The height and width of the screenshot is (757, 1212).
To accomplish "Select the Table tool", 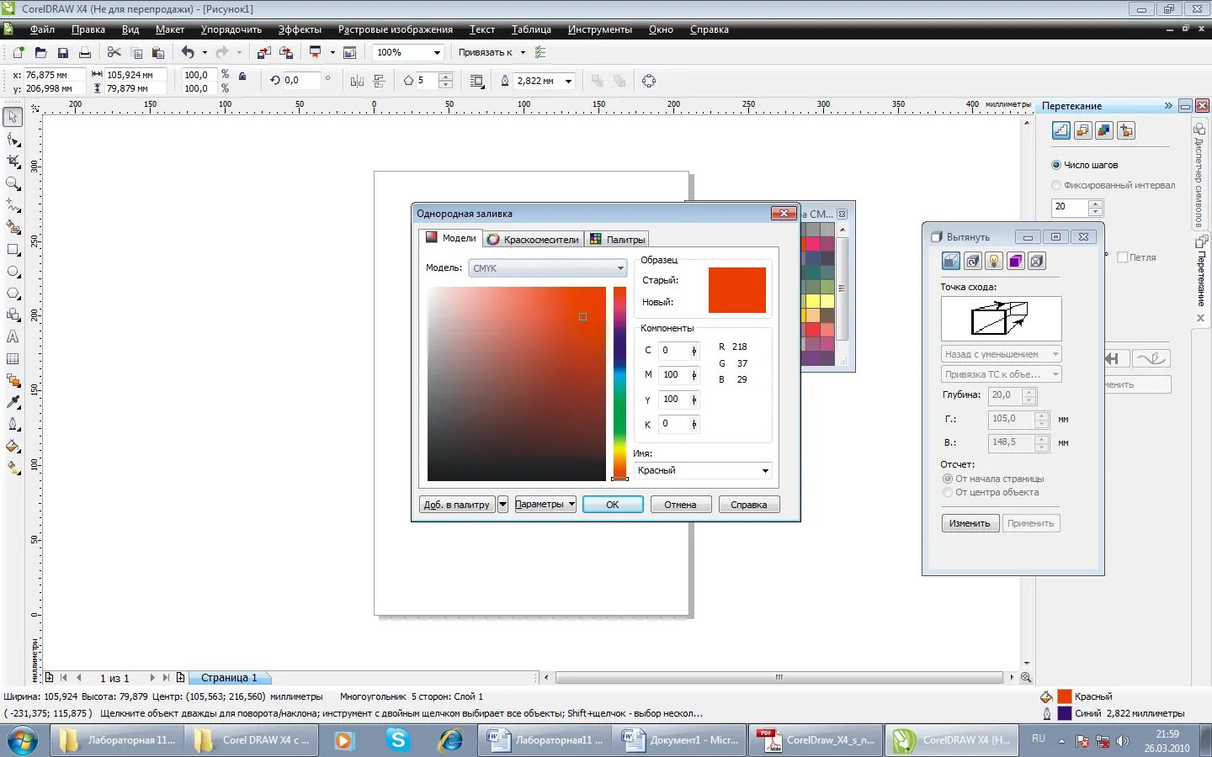I will coord(13,359).
